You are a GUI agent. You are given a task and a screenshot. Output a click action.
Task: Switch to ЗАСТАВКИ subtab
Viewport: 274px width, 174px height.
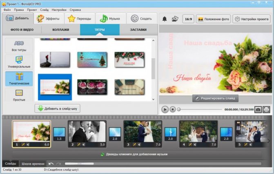(x=138, y=30)
